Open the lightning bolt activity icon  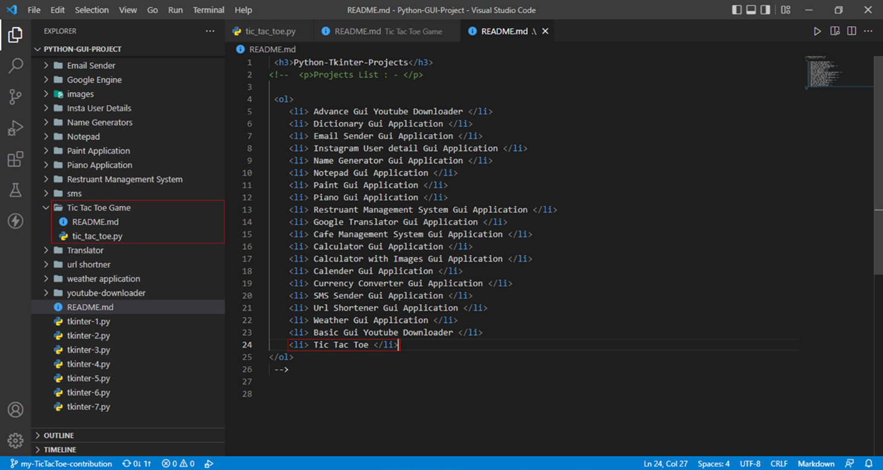click(x=16, y=221)
